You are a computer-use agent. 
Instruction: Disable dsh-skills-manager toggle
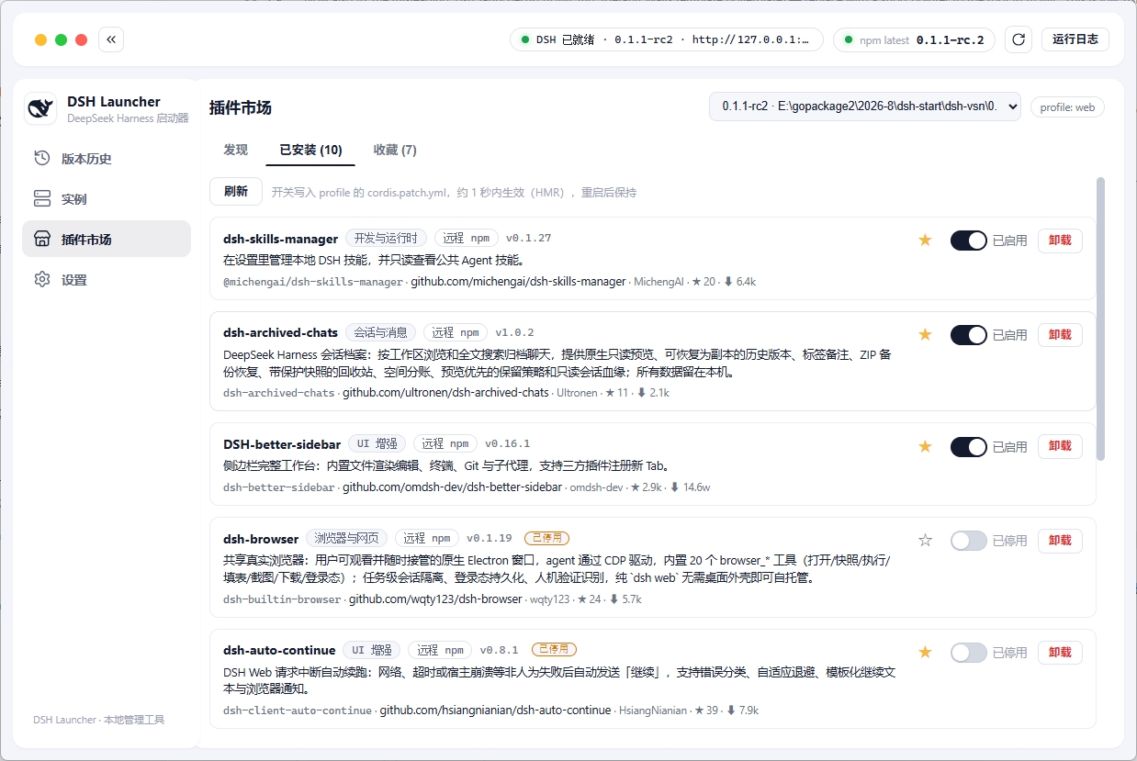[x=968, y=241]
